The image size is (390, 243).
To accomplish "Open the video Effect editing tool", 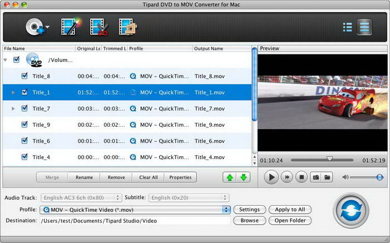I will coord(71,27).
